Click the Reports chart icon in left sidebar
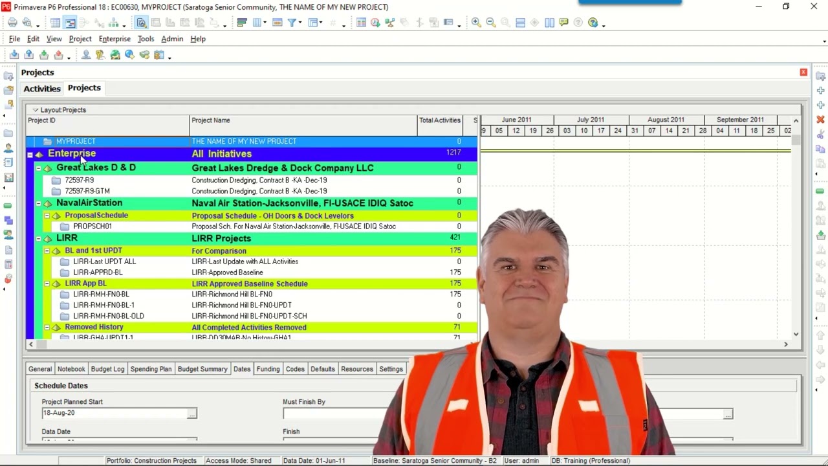Screen dimensions: 828x466 [x=8, y=177]
